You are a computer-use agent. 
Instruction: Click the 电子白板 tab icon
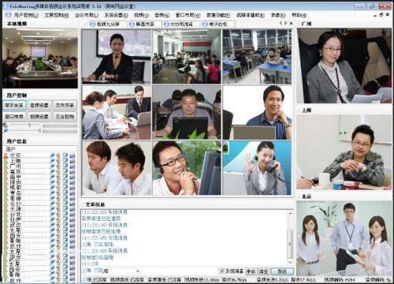205,24
